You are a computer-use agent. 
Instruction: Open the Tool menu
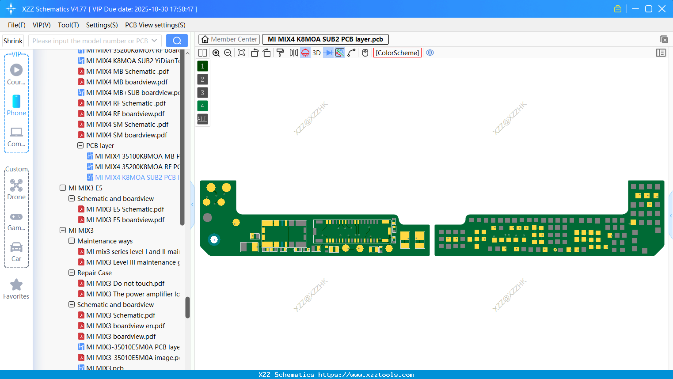(x=68, y=25)
